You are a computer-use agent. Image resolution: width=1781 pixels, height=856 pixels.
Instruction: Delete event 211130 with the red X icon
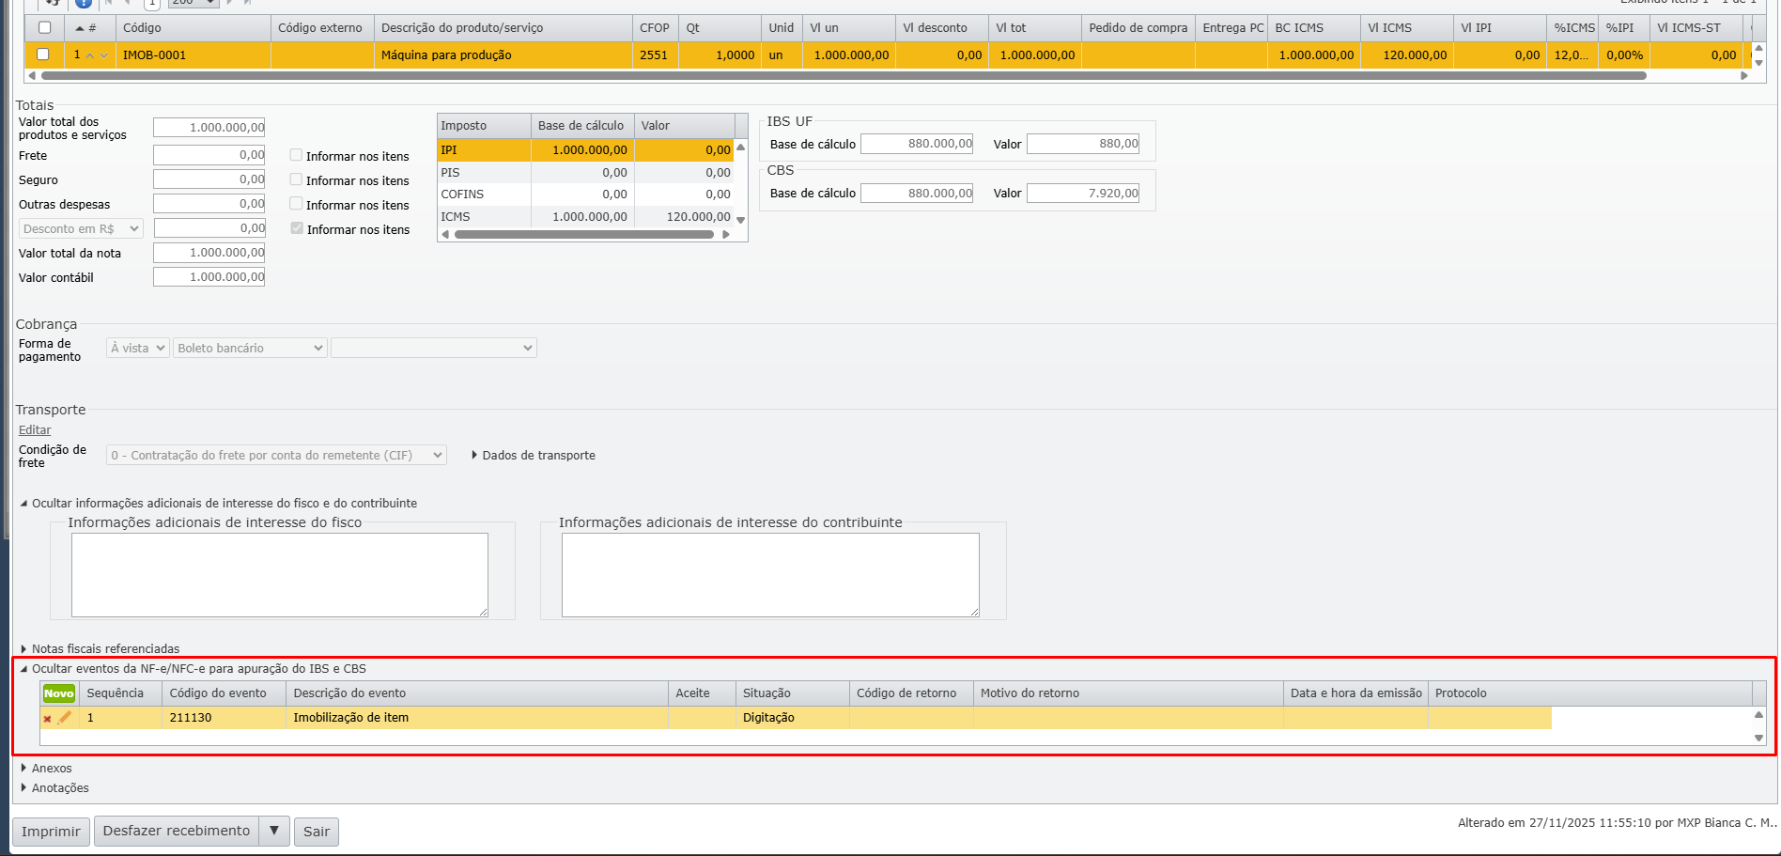point(47,719)
